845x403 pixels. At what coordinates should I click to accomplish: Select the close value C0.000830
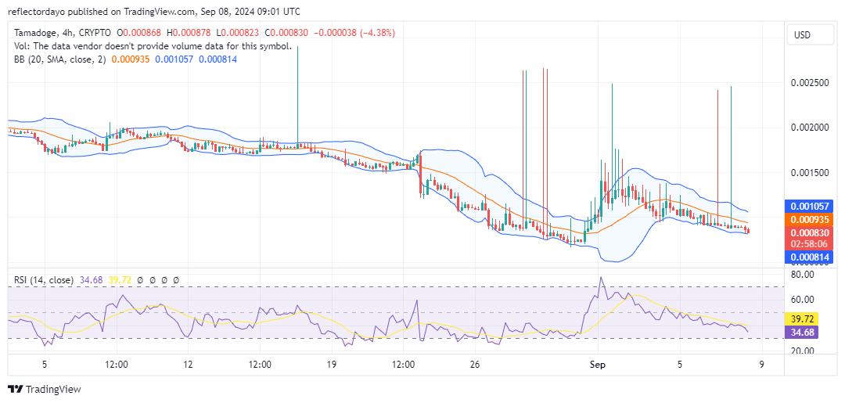(x=287, y=33)
